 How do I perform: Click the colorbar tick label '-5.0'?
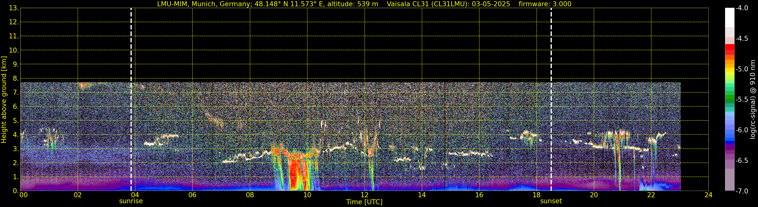point(741,69)
